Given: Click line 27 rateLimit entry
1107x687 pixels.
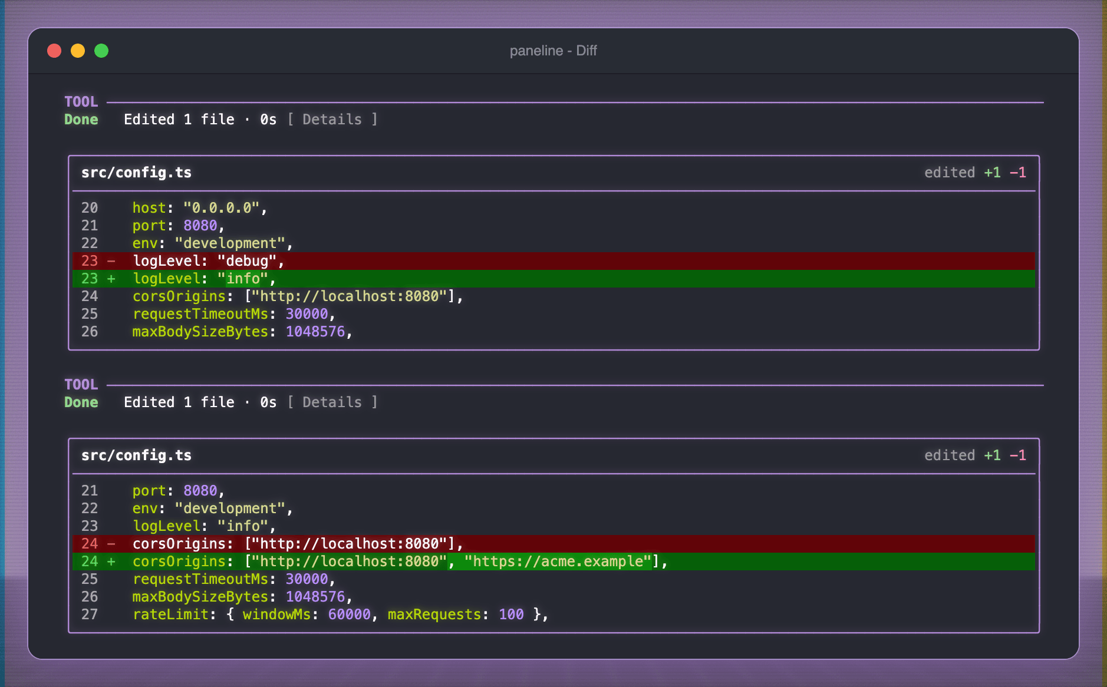Looking at the screenshot, I should pyautogui.click(x=553, y=615).
